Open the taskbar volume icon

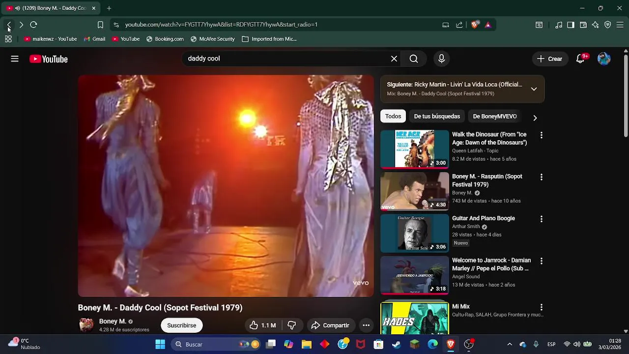tap(576, 344)
